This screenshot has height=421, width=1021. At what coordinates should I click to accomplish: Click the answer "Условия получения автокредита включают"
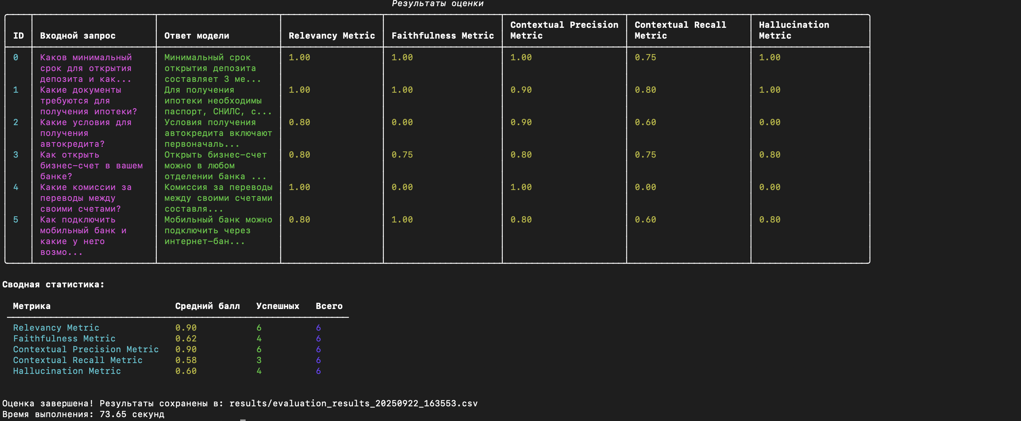(219, 127)
